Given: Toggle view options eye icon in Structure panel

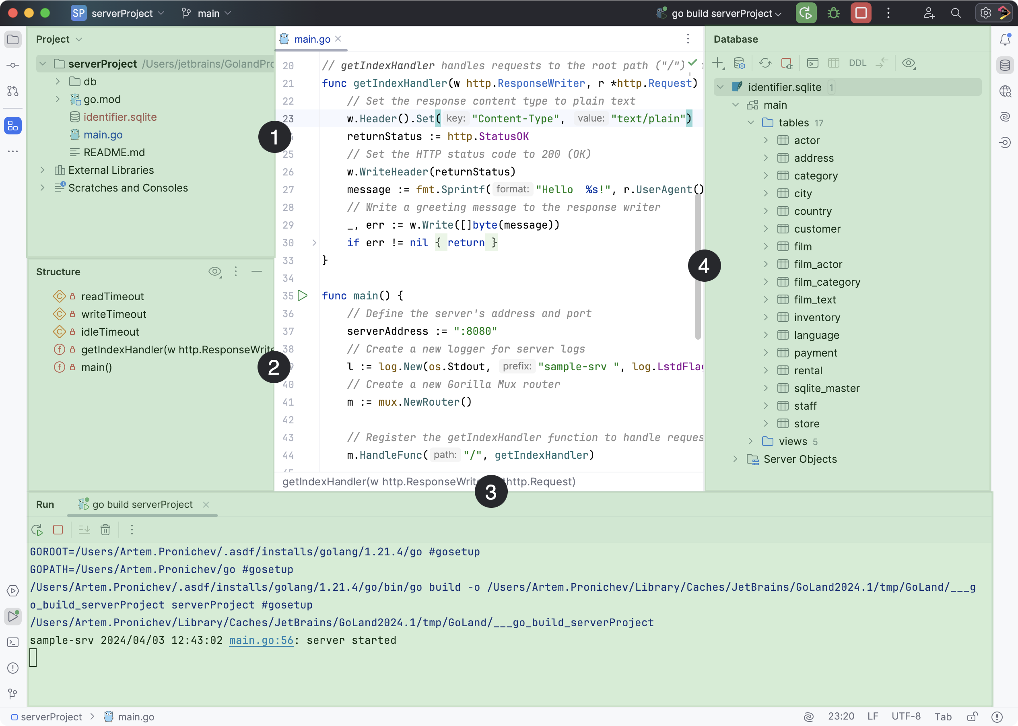Looking at the screenshot, I should [215, 271].
